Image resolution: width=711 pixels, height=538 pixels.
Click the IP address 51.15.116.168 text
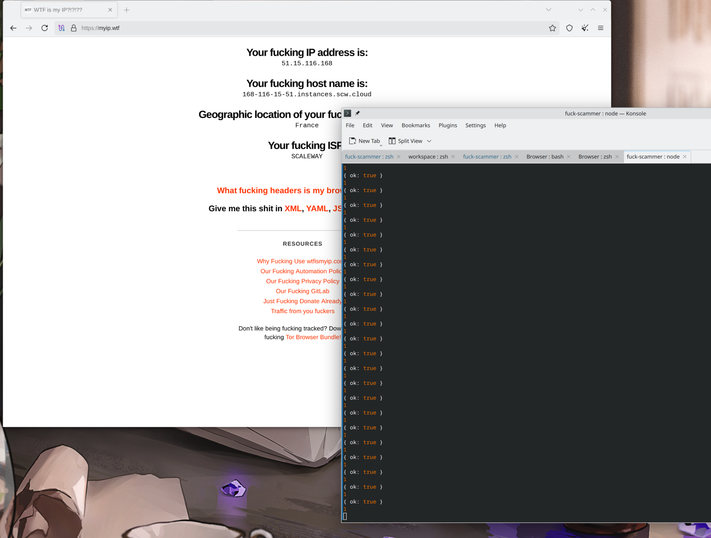click(x=307, y=63)
